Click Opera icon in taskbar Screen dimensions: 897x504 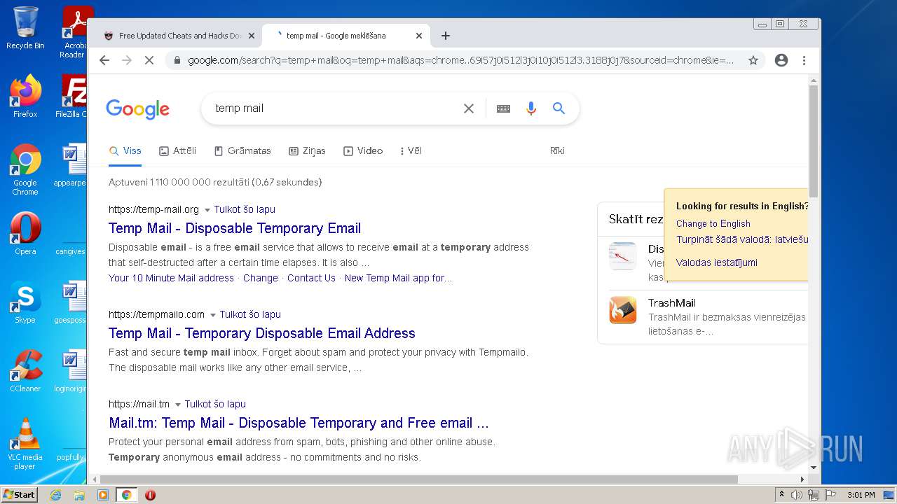(150, 495)
